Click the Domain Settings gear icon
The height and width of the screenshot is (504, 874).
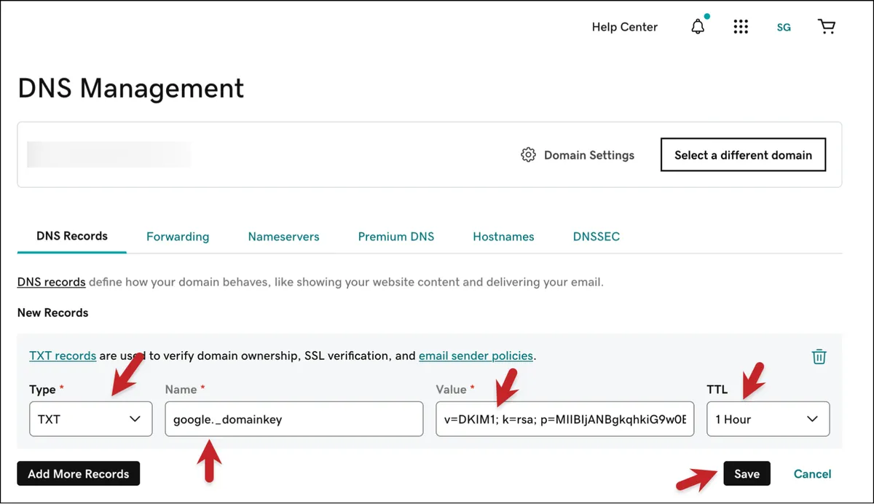pos(528,155)
